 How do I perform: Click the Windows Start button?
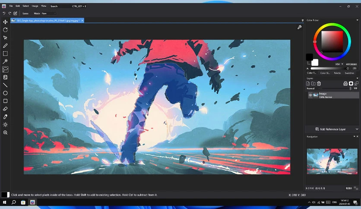click(x=4, y=203)
